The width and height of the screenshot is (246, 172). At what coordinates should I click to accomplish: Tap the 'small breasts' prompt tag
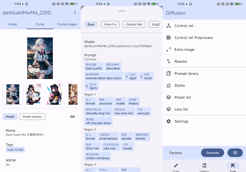tap(108, 137)
